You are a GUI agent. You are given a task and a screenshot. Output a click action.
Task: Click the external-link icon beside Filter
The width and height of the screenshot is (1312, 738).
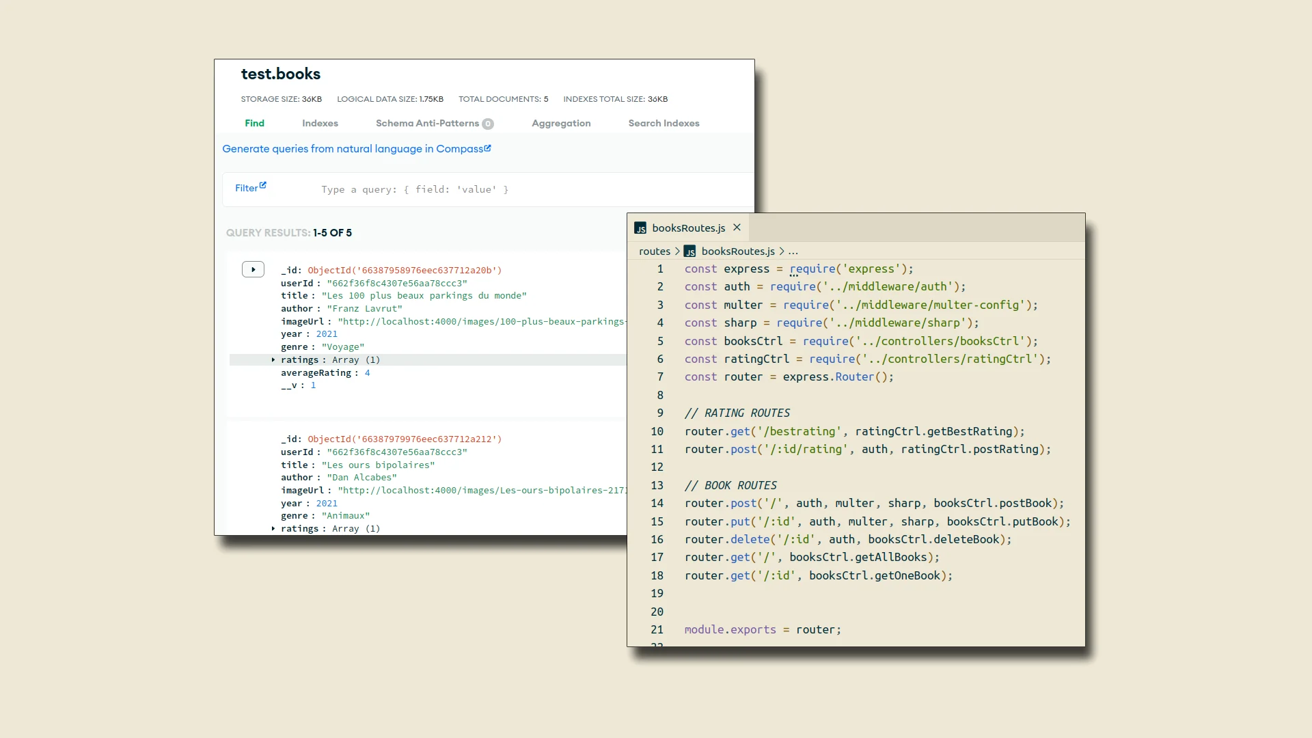264,184
